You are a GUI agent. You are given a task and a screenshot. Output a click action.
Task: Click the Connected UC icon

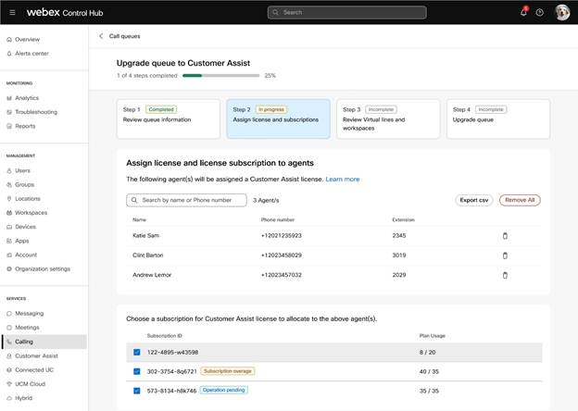point(9,369)
